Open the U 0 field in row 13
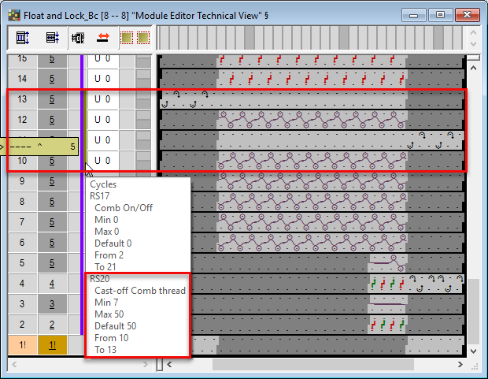Image resolution: width=488 pixels, height=379 pixels. click(x=103, y=99)
